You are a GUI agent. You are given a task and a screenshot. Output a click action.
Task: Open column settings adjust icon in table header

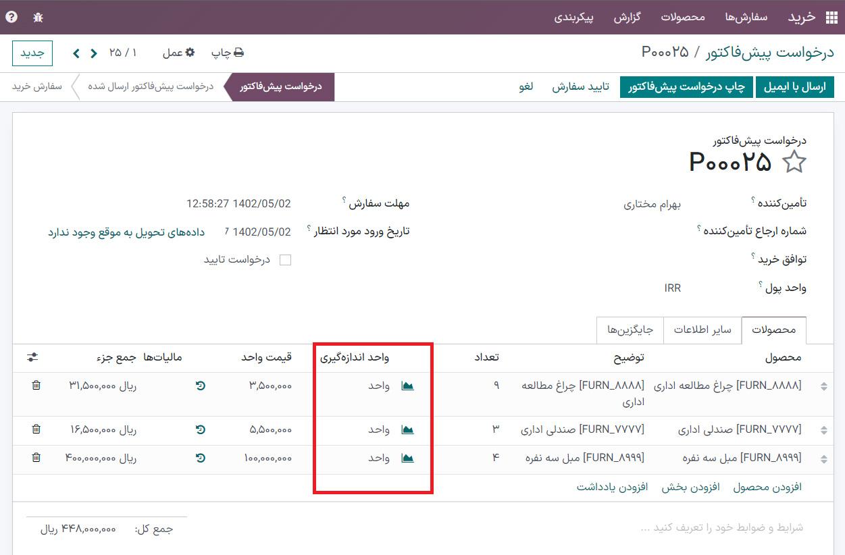[x=32, y=356]
